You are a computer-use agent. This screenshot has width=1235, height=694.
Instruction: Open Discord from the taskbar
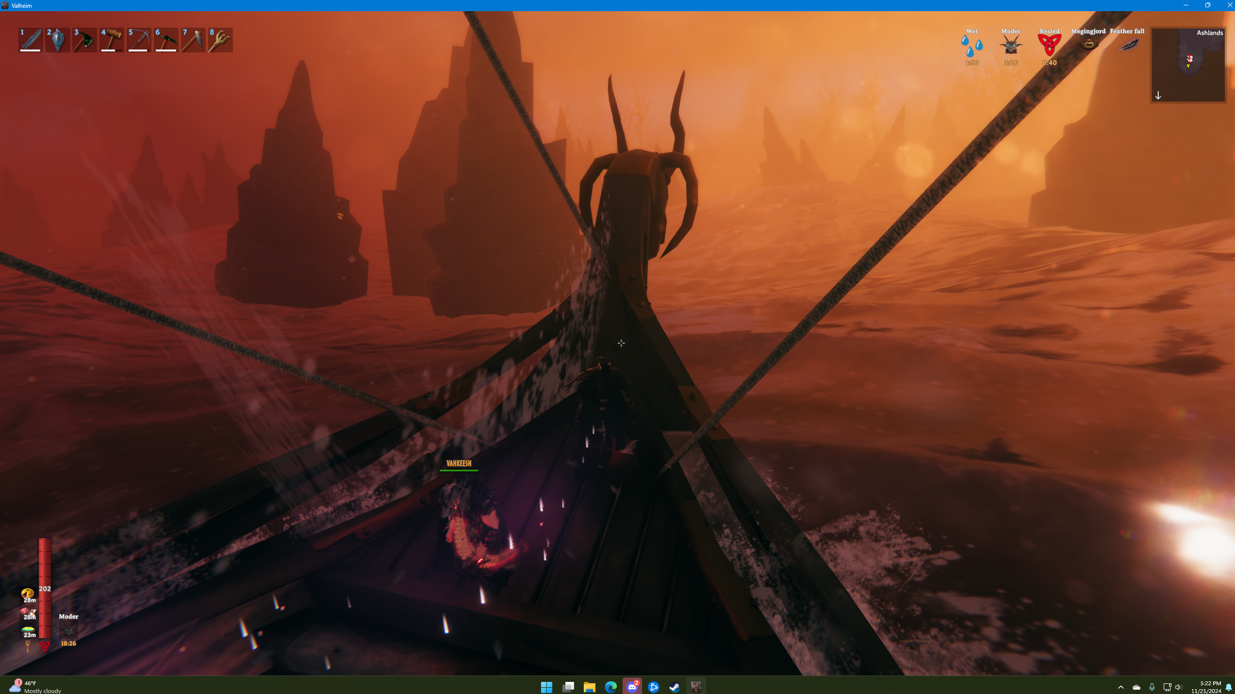[632, 687]
